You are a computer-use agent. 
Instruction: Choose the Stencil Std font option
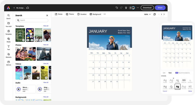184,81
